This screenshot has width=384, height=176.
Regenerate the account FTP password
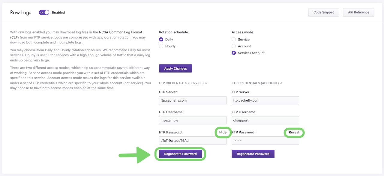pos(253,154)
